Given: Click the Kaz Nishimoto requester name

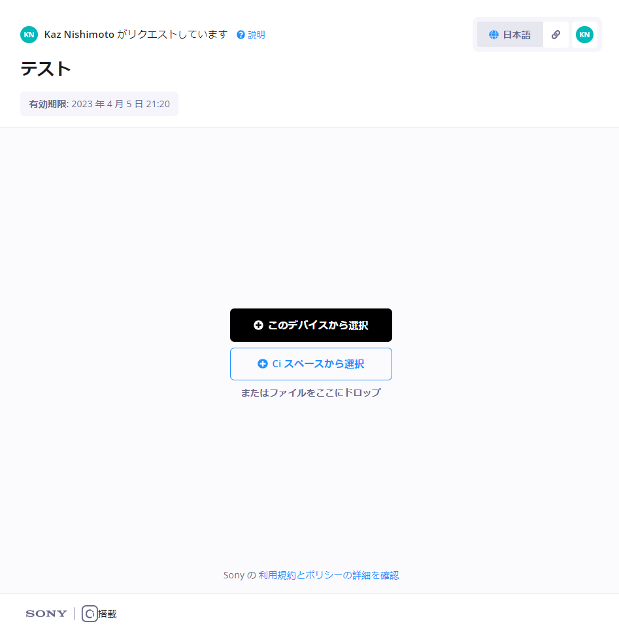Looking at the screenshot, I should [79, 35].
